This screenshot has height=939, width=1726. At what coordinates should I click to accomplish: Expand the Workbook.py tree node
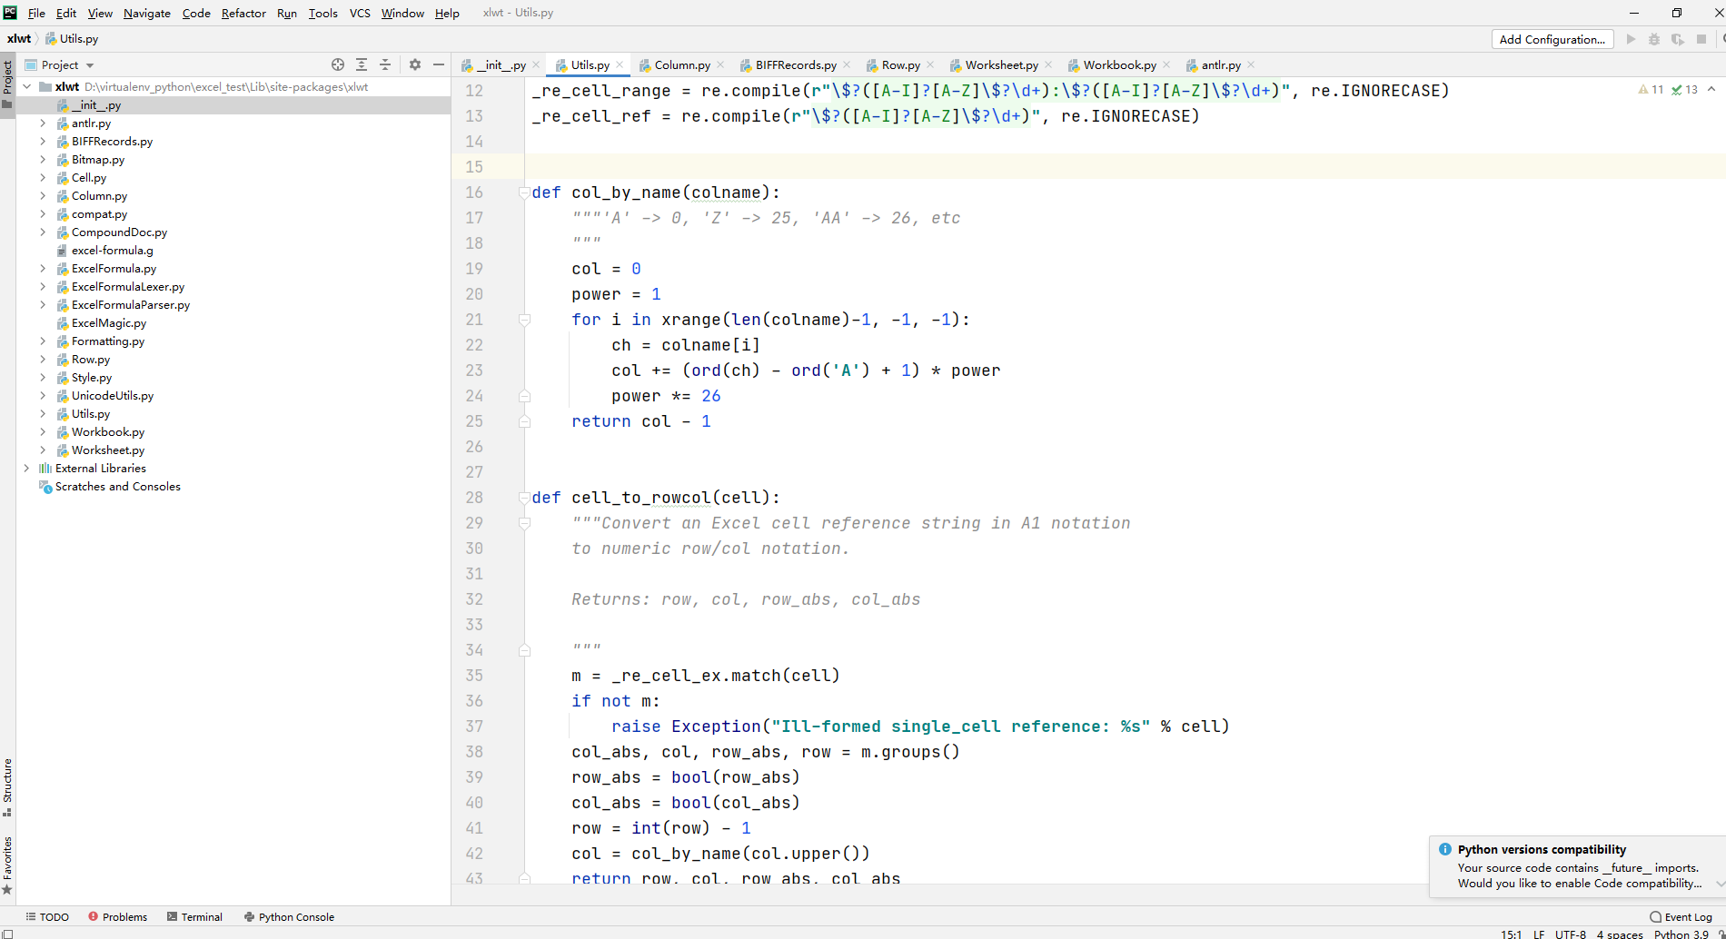tap(43, 431)
